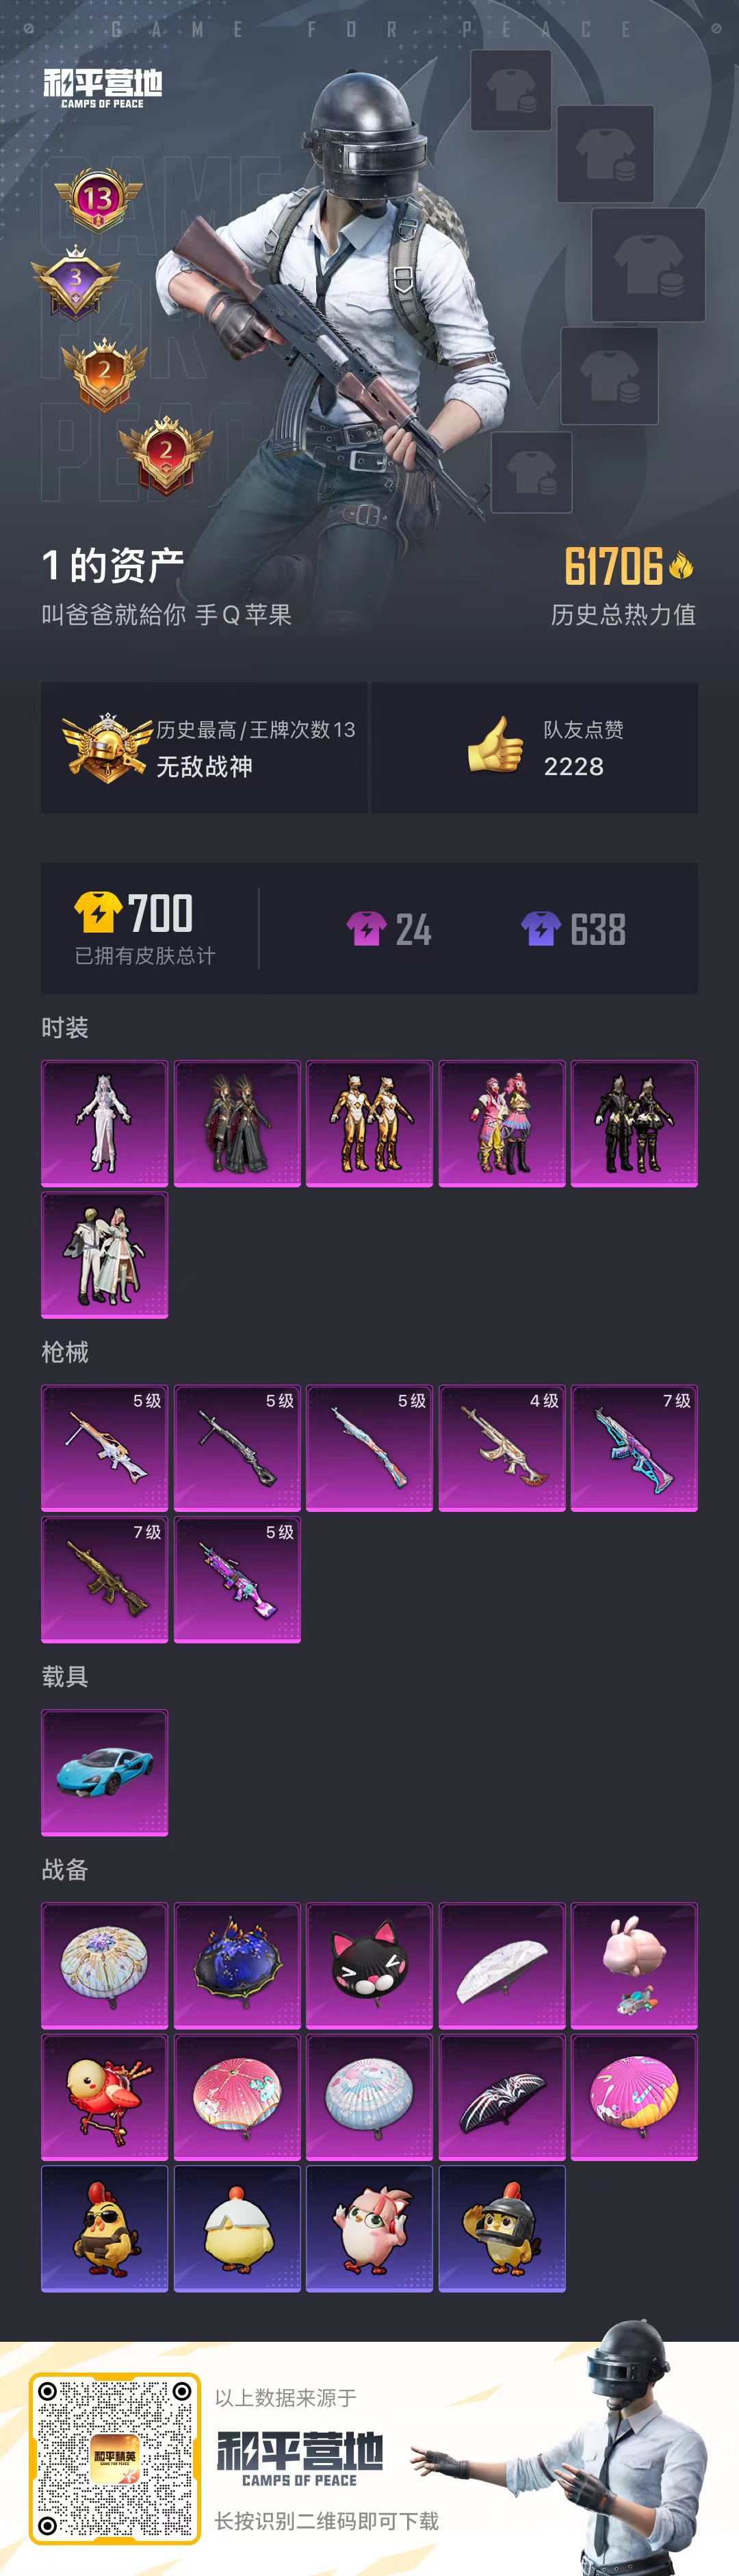Click the pink shirt icon beside 24
The width and height of the screenshot is (739, 2576).
point(367,928)
